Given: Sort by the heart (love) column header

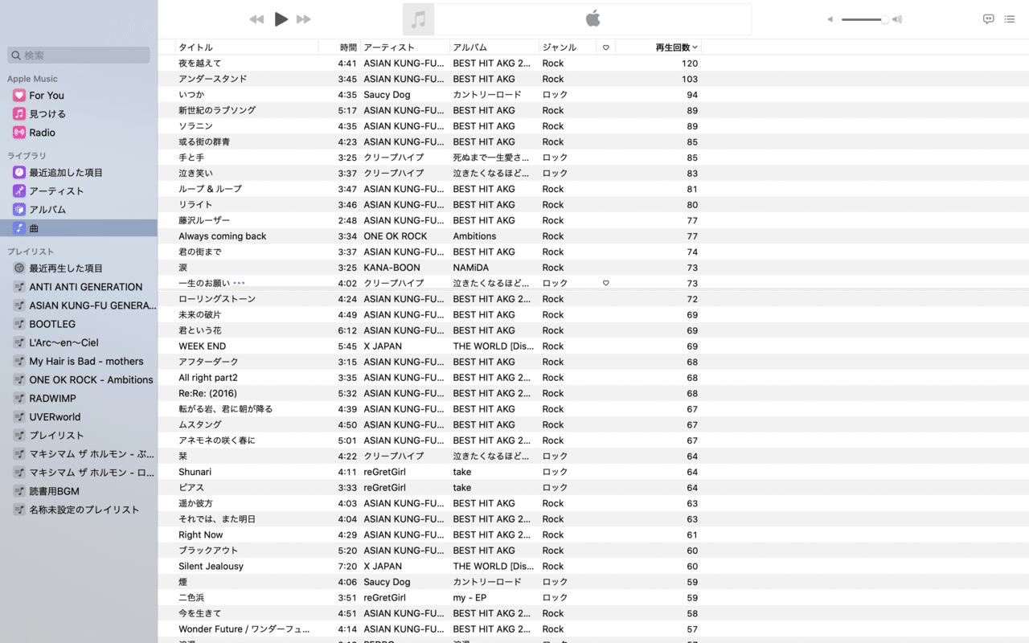Looking at the screenshot, I should 606,47.
